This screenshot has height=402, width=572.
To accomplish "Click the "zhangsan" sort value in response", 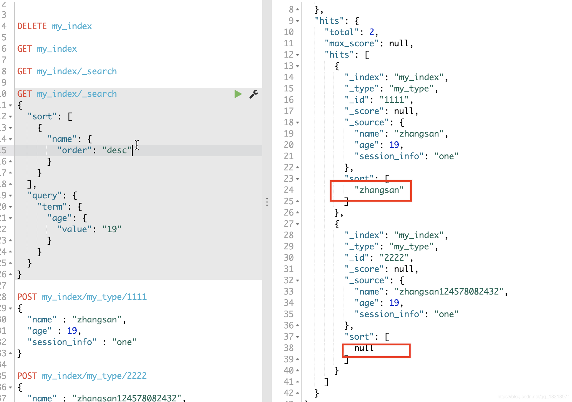I will 379,190.
